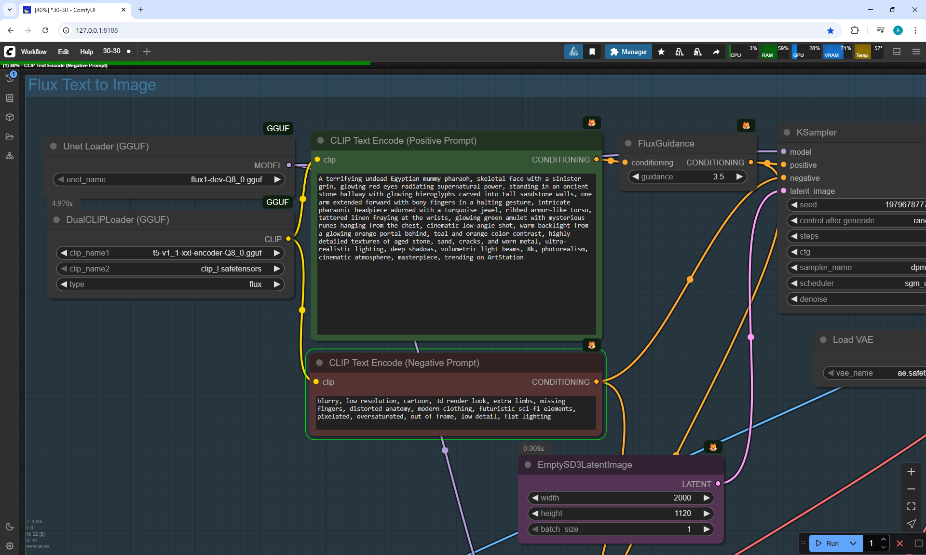Open the Run button dropdown arrow

click(853, 543)
